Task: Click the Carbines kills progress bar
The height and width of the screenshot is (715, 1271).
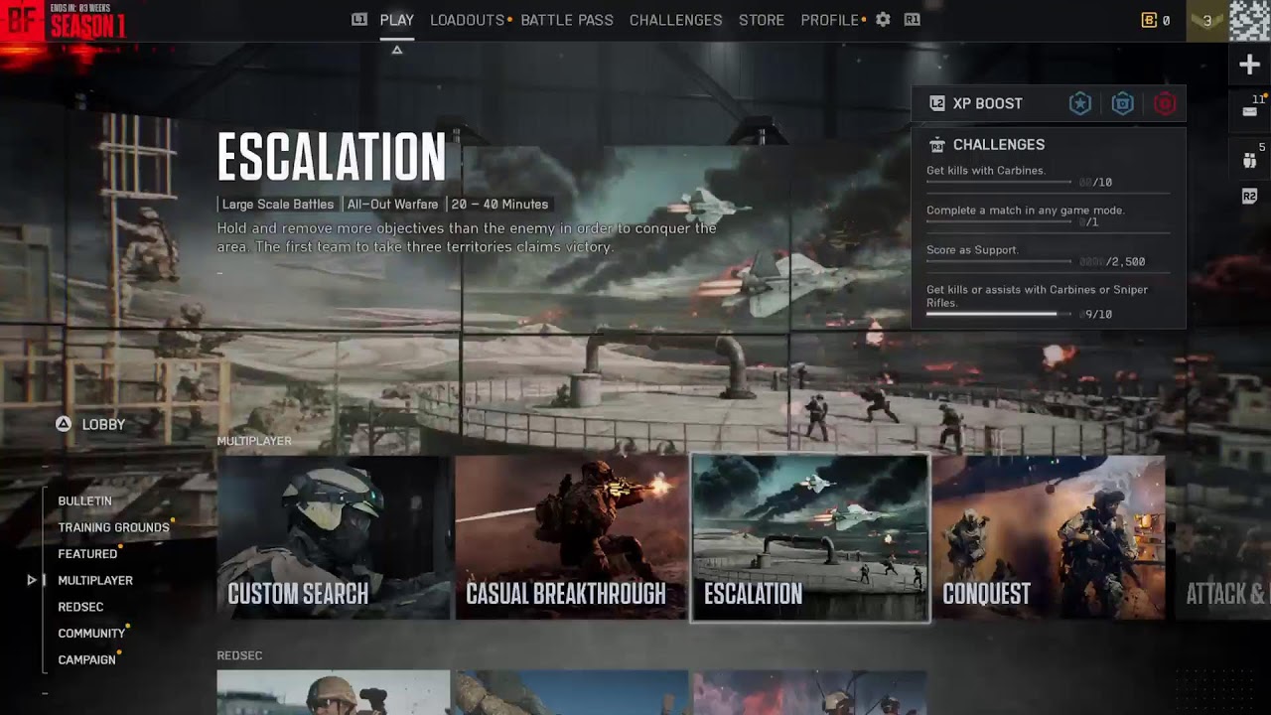Action: (999, 183)
